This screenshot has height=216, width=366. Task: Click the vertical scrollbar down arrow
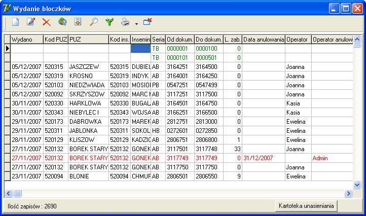[357, 185]
